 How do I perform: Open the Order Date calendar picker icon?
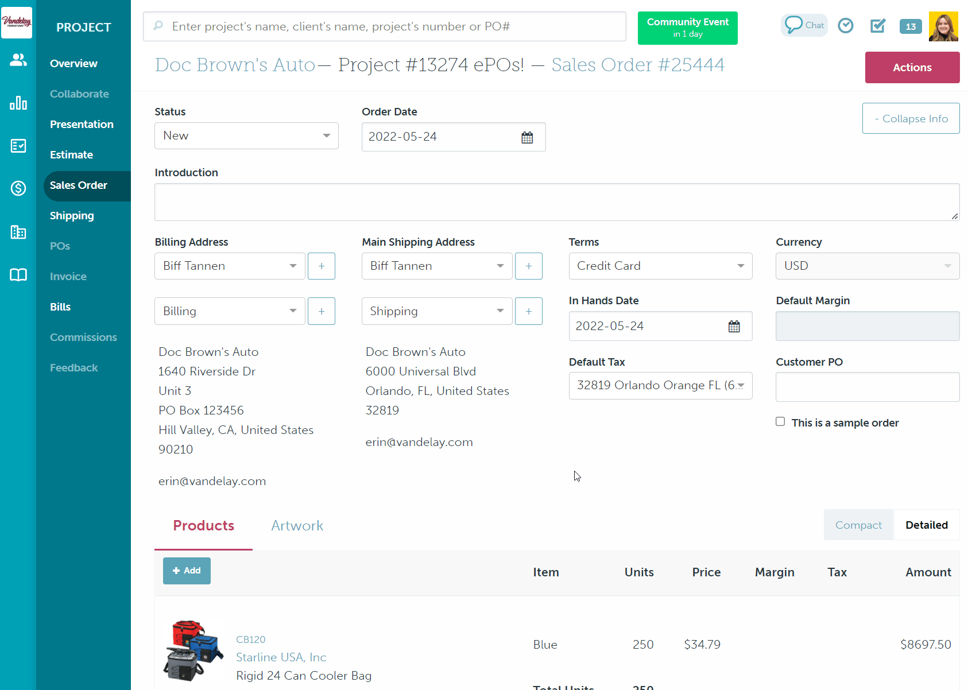click(x=527, y=137)
